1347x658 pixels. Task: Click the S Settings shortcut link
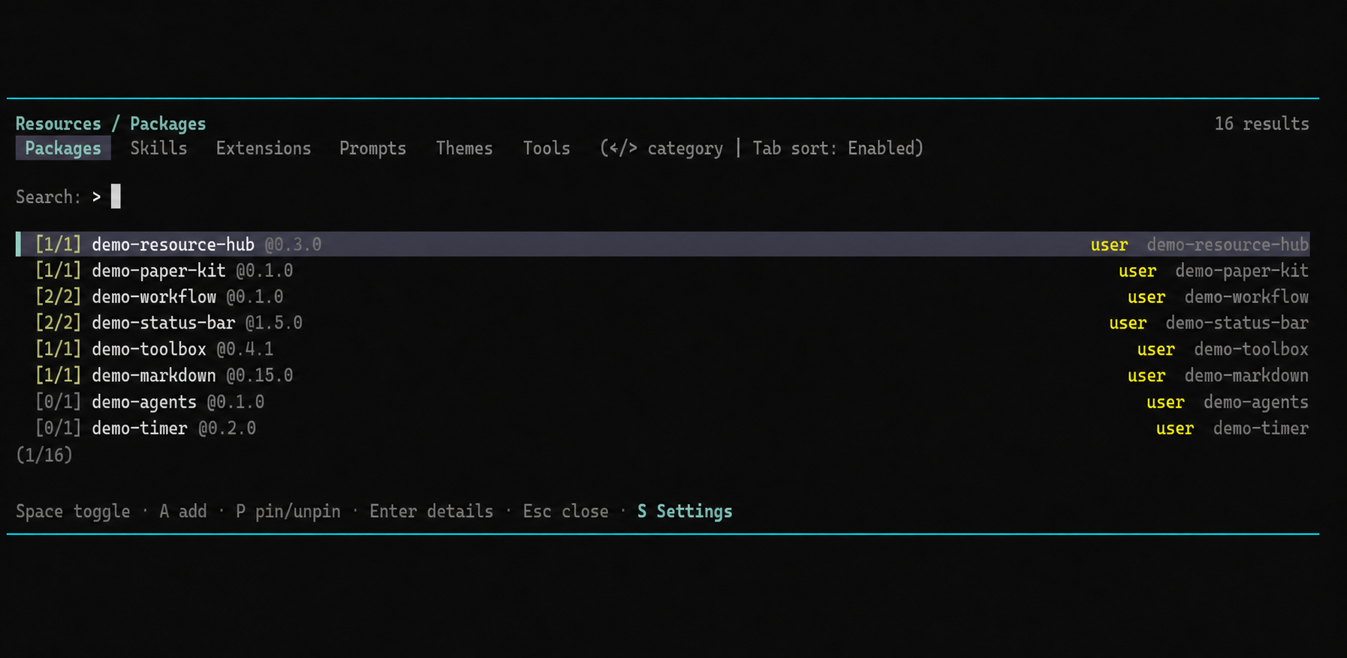pyautogui.click(x=685, y=511)
